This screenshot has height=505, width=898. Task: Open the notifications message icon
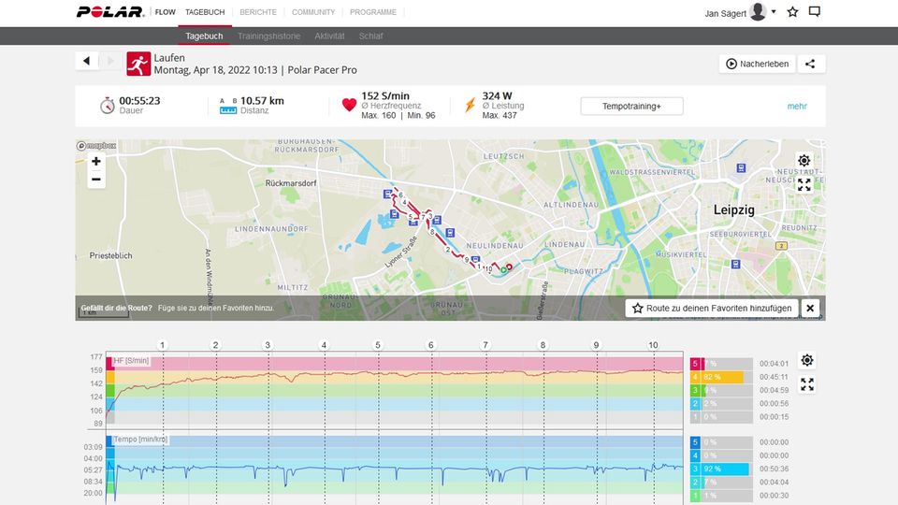[x=814, y=12]
